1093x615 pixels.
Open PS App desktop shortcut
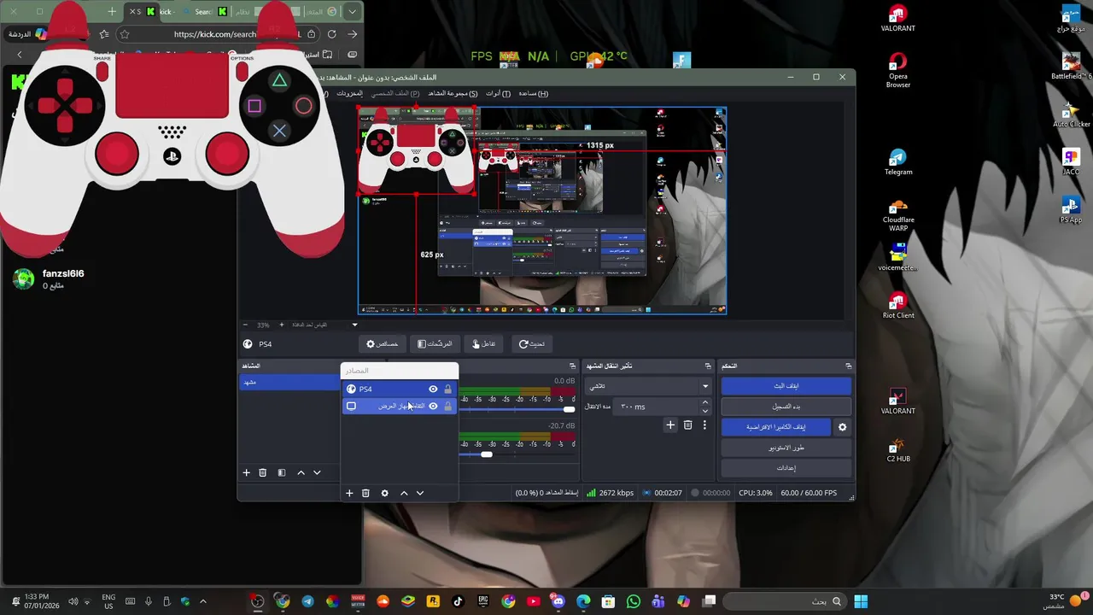coord(1071,210)
